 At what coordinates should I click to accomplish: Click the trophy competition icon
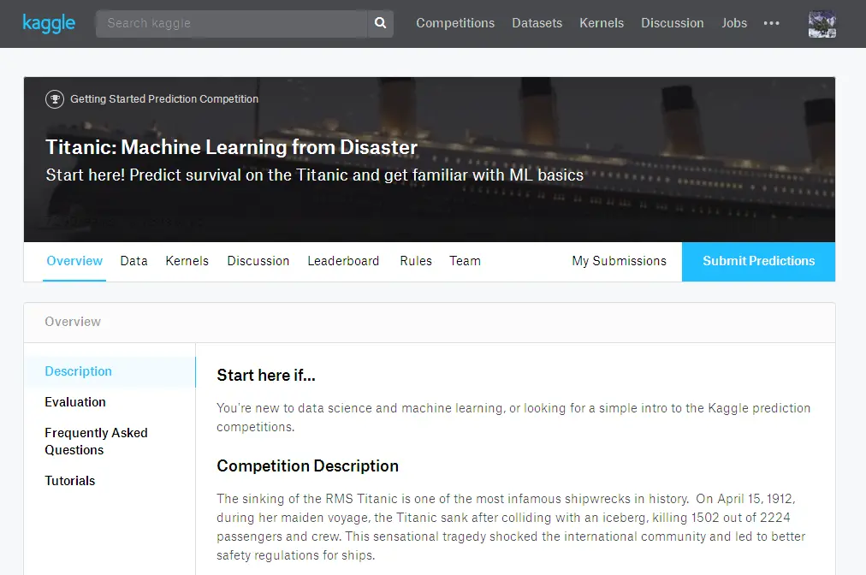55,99
